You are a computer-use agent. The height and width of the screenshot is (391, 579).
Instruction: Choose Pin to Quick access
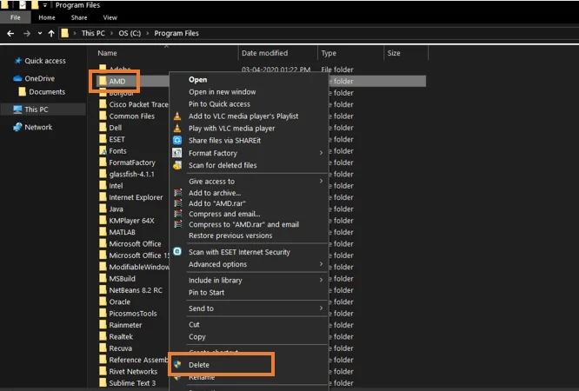219,104
